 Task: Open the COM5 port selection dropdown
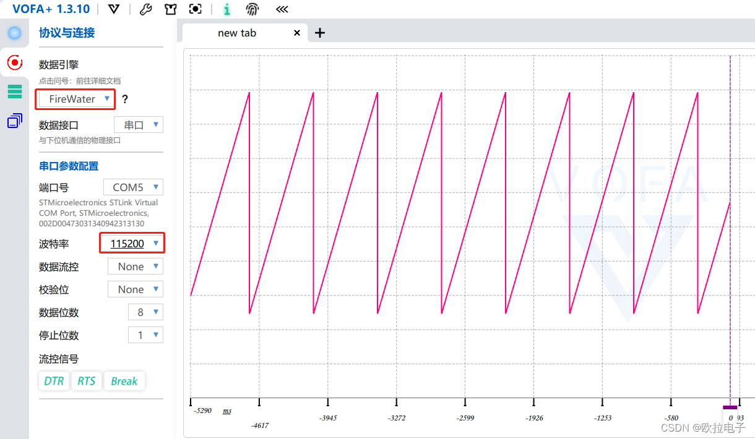(x=133, y=187)
